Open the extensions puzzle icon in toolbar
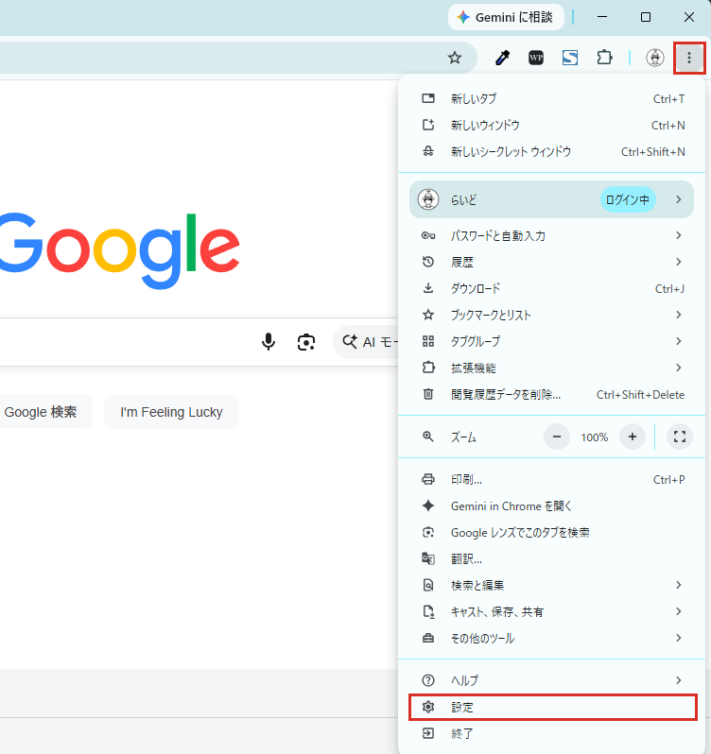The width and height of the screenshot is (711, 754). pos(604,59)
